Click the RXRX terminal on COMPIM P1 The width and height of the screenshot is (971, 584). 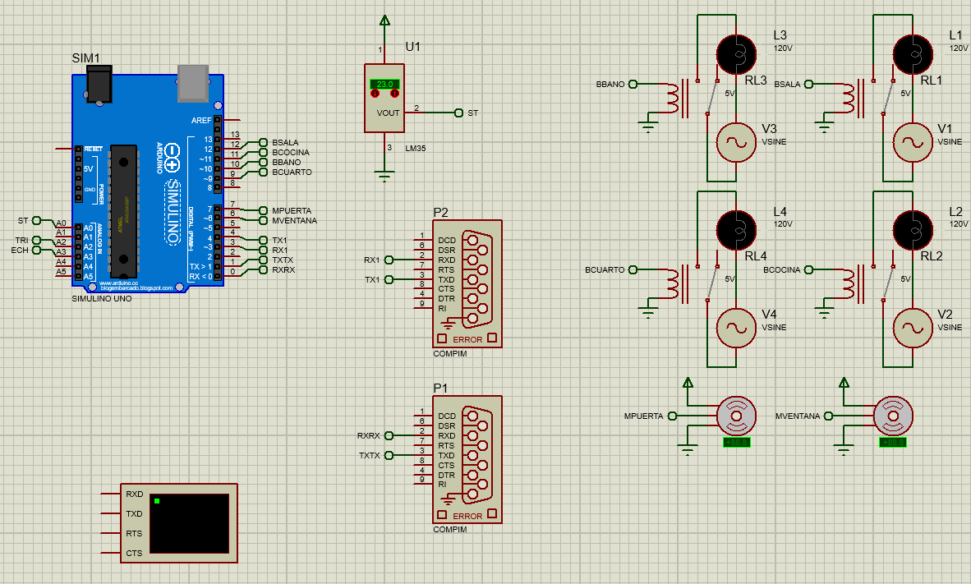(389, 436)
